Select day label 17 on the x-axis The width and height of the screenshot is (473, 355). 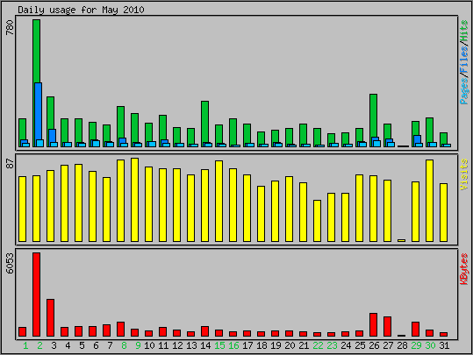(x=247, y=345)
